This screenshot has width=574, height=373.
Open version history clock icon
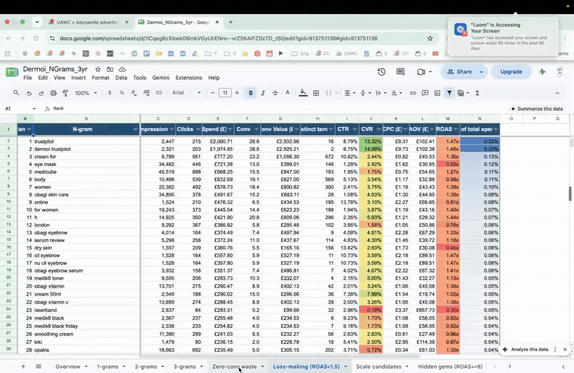[381, 71]
